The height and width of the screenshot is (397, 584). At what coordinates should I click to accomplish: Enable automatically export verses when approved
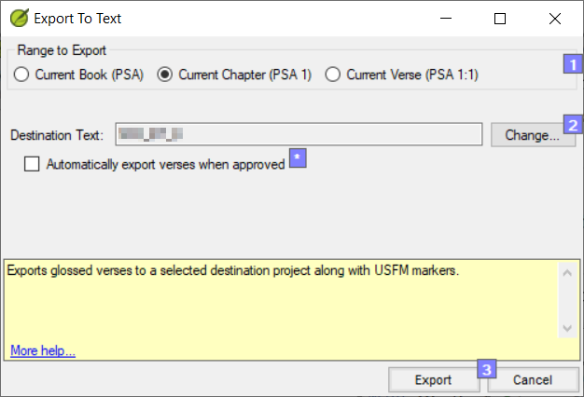coord(33,164)
